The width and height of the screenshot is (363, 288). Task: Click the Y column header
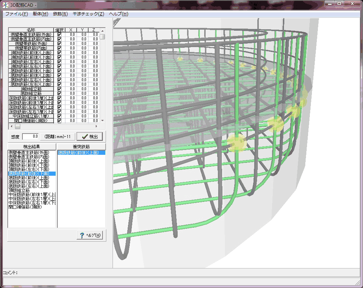(x=83, y=30)
